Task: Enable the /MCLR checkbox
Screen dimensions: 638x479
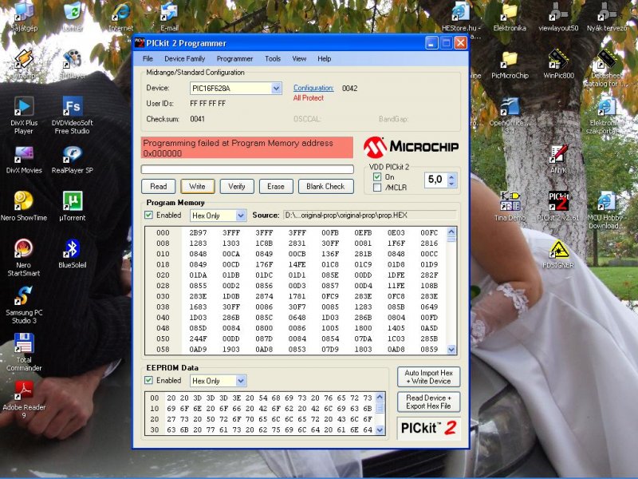Action: click(x=377, y=188)
